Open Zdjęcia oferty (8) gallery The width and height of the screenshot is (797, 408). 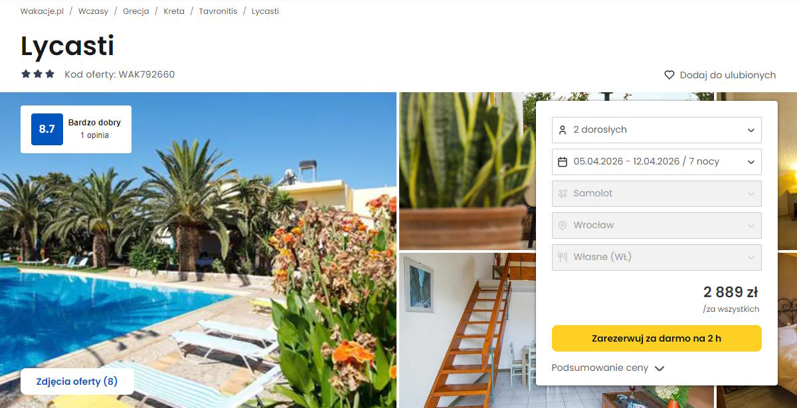tap(77, 381)
